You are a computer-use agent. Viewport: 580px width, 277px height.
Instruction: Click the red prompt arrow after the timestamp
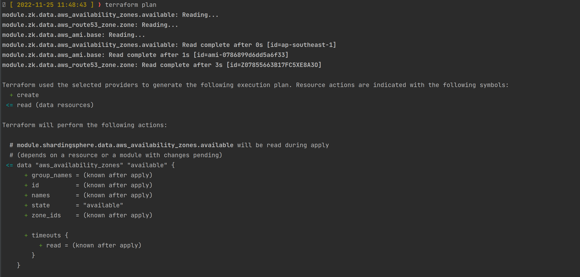tap(100, 5)
